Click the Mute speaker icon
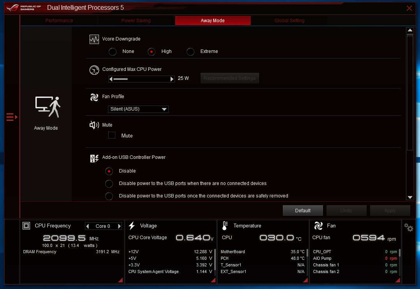The image size is (420, 289). pyautogui.click(x=94, y=125)
